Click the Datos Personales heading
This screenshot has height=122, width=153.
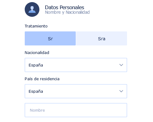[64, 7]
